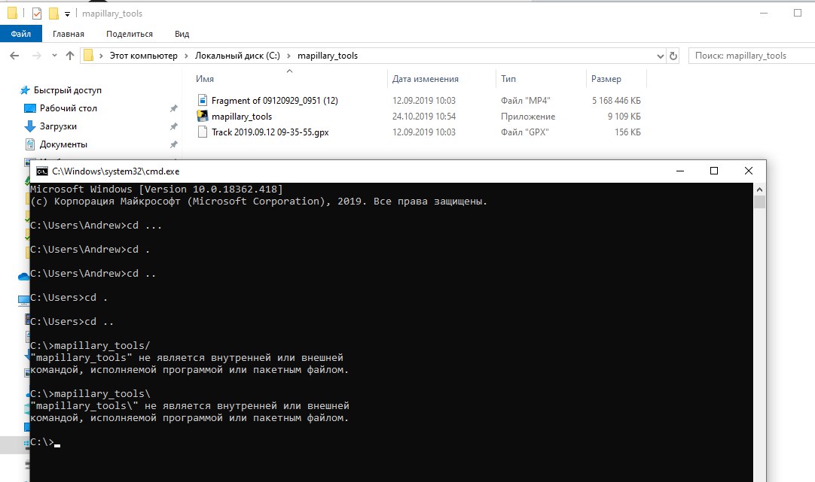This screenshot has width=815, height=482.
Task: Go back with the Explorer back arrow
Action: 14,56
